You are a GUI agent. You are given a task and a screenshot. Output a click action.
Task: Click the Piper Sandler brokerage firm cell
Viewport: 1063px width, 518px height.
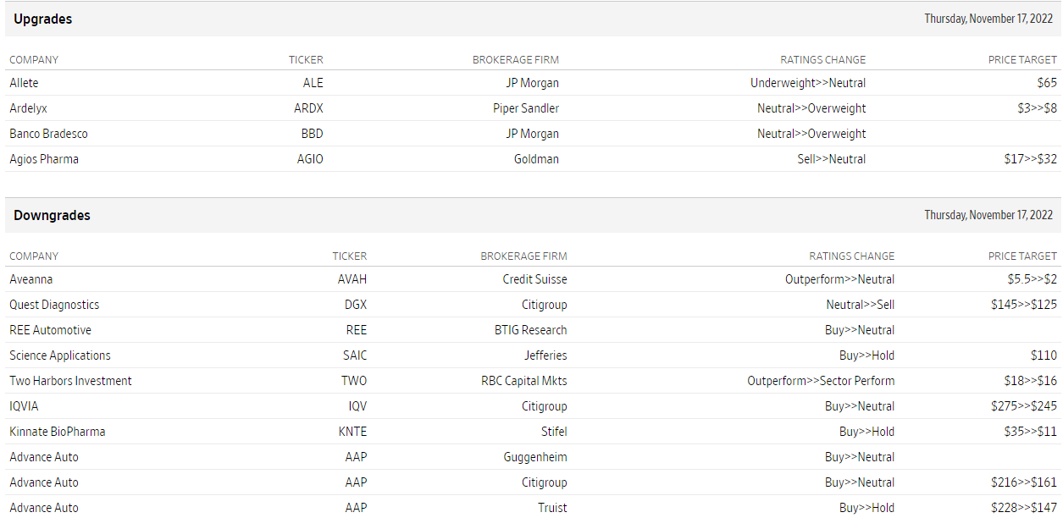click(x=525, y=108)
